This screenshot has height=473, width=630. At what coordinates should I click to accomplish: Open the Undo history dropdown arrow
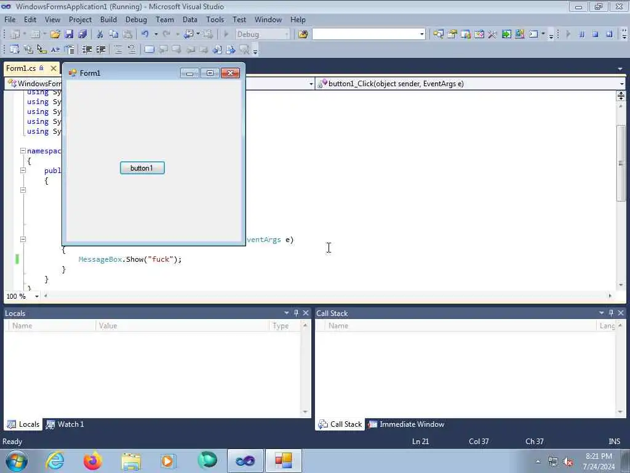pyautogui.click(x=156, y=34)
